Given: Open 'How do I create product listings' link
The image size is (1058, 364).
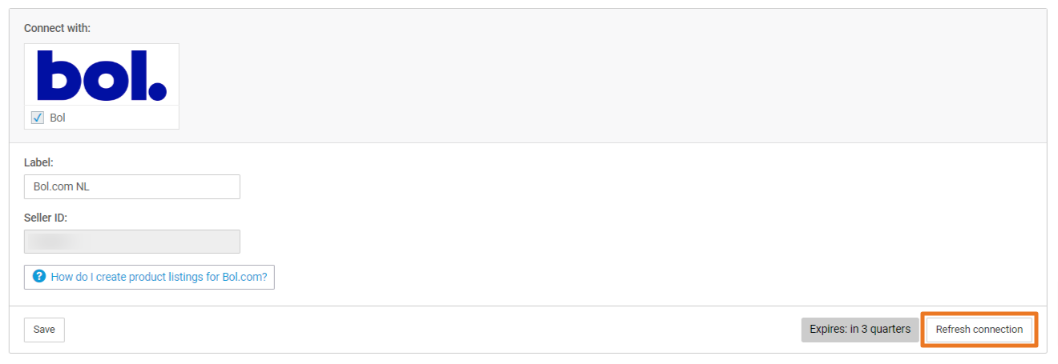Looking at the screenshot, I should [x=149, y=278].
